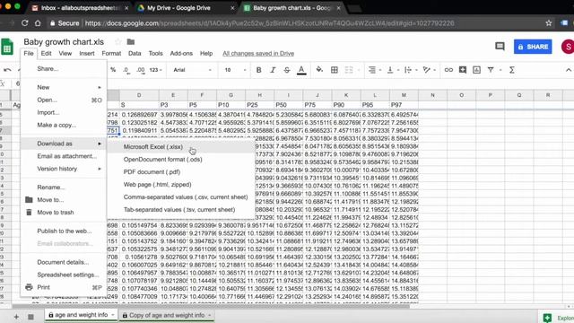This screenshot has width=574, height=323.
Task: Toggle strikethrough formatting
Action: [287, 70]
